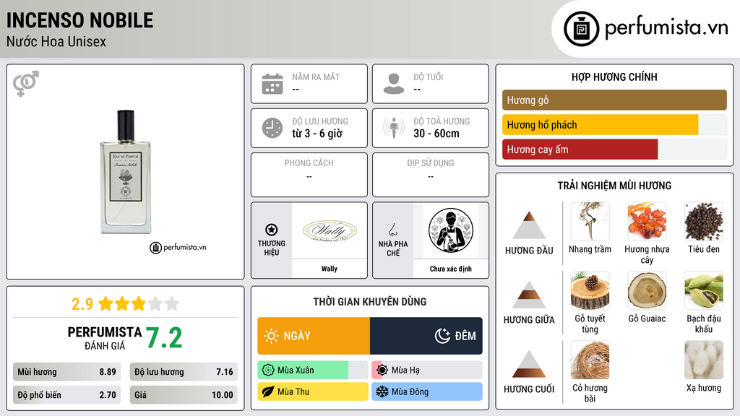Open the Gỗ Guaiac note image

point(647,290)
